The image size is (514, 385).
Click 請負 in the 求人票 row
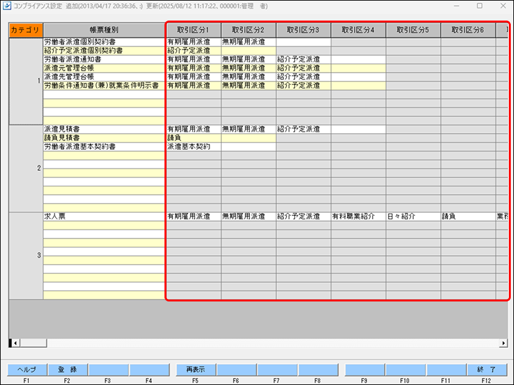(x=468, y=217)
